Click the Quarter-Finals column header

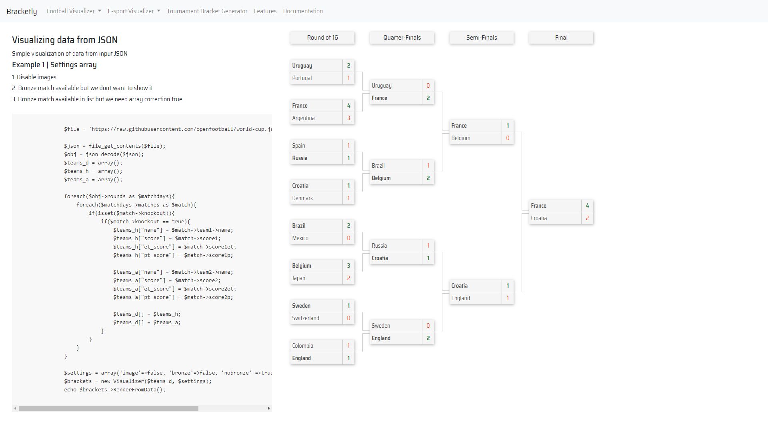tap(402, 38)
